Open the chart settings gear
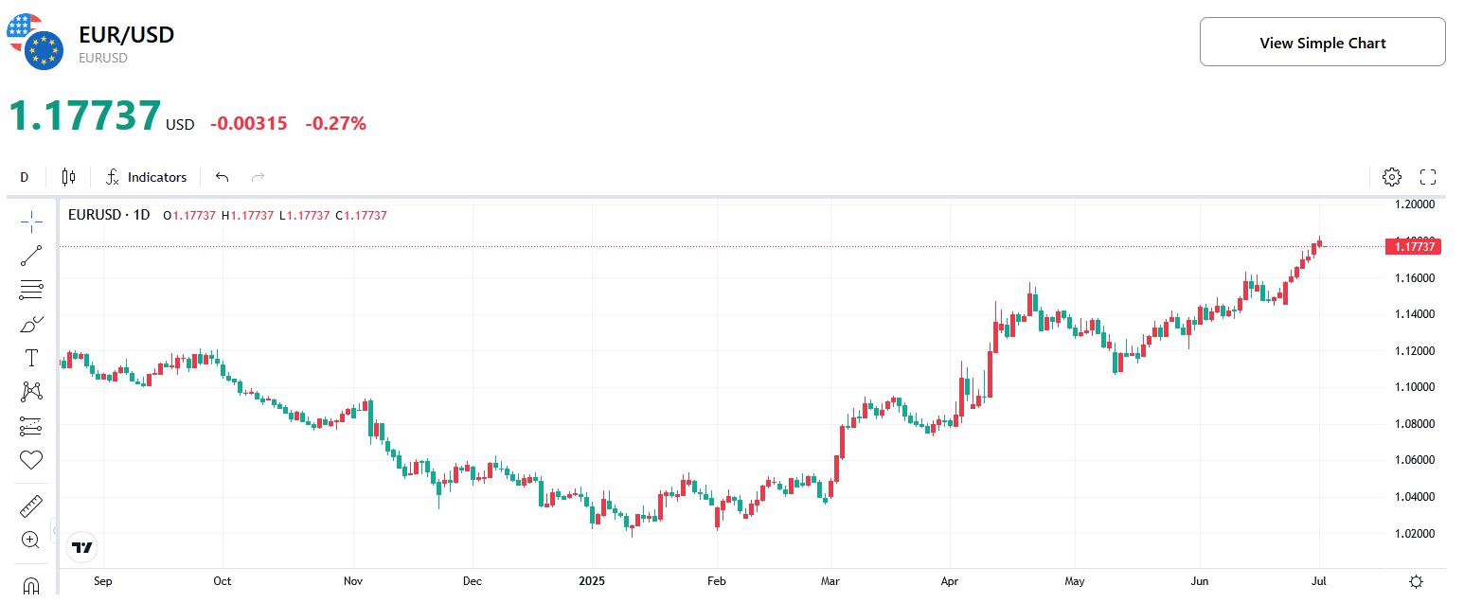The height and width of the screenshot is (603, 1464). (x=1391, y=177)
